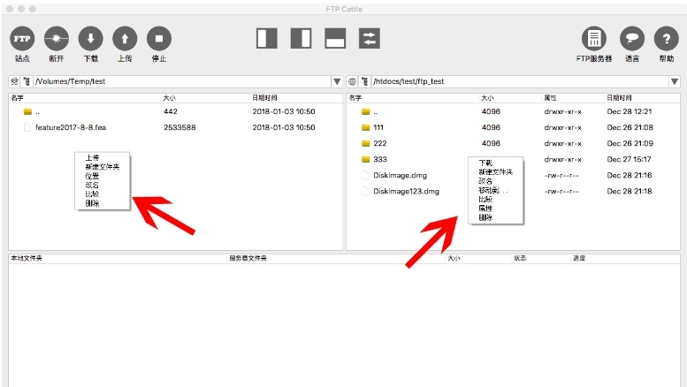This screenshot has width=687, height=387.
Task: Select the file icon for DiskImage123.dmg
Action: tap(365, 192)
